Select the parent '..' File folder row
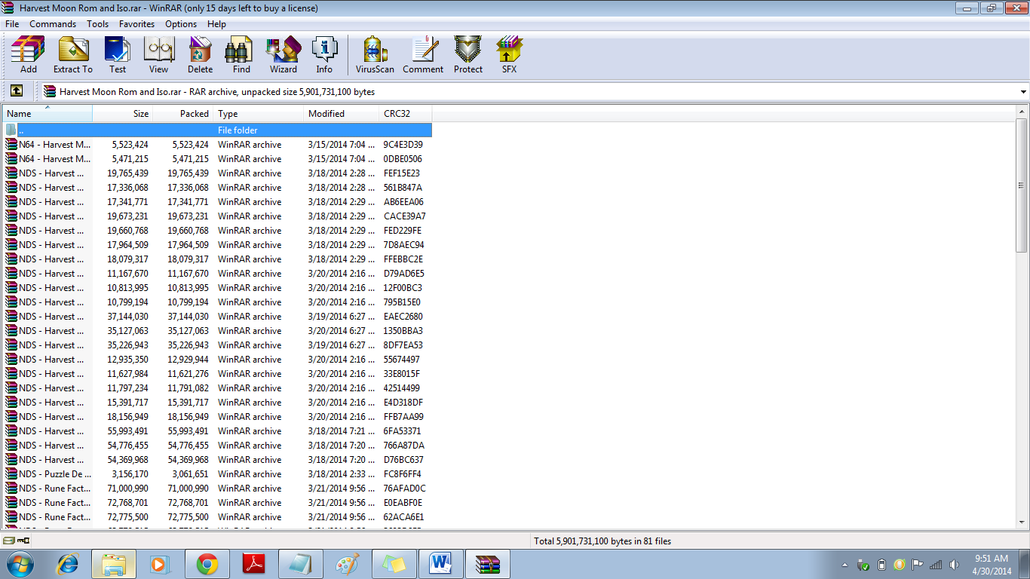Screen dimensions: 1030x579 [x=217, y=130]
